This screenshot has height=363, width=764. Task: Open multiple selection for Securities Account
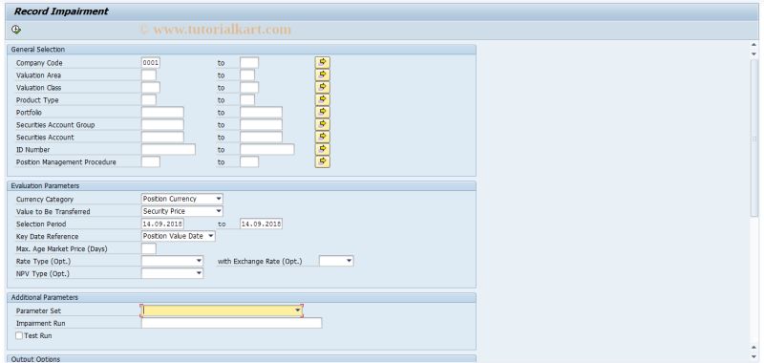323,137
